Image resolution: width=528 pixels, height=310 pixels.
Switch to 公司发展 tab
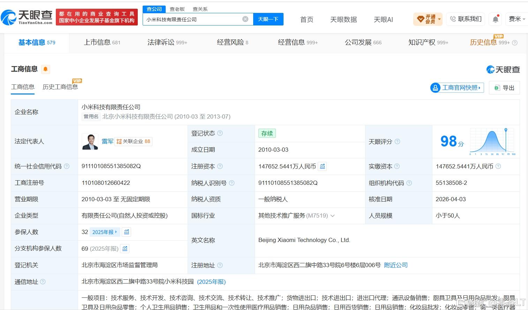point(363,43)
